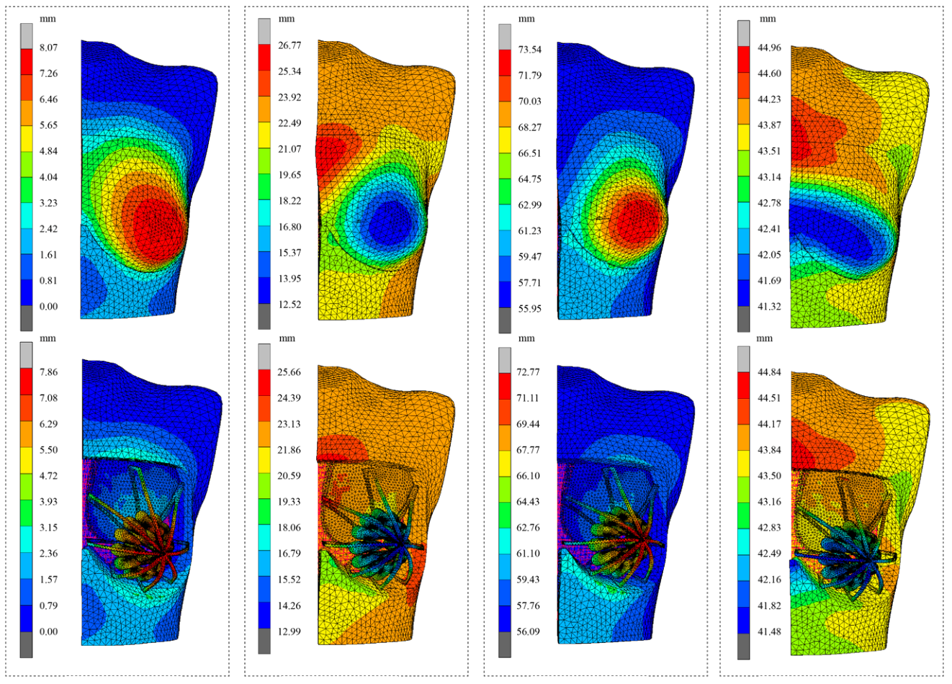Viewport: 952px width, 684px height.
Task: Select the contour model beside the 44.96 legend
Action: tap(860, 187)
